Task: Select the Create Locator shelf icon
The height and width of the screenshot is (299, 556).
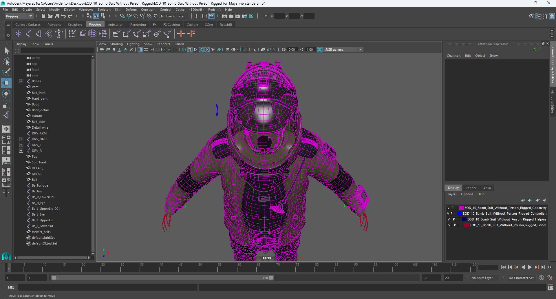Action: tap(18, 34)
